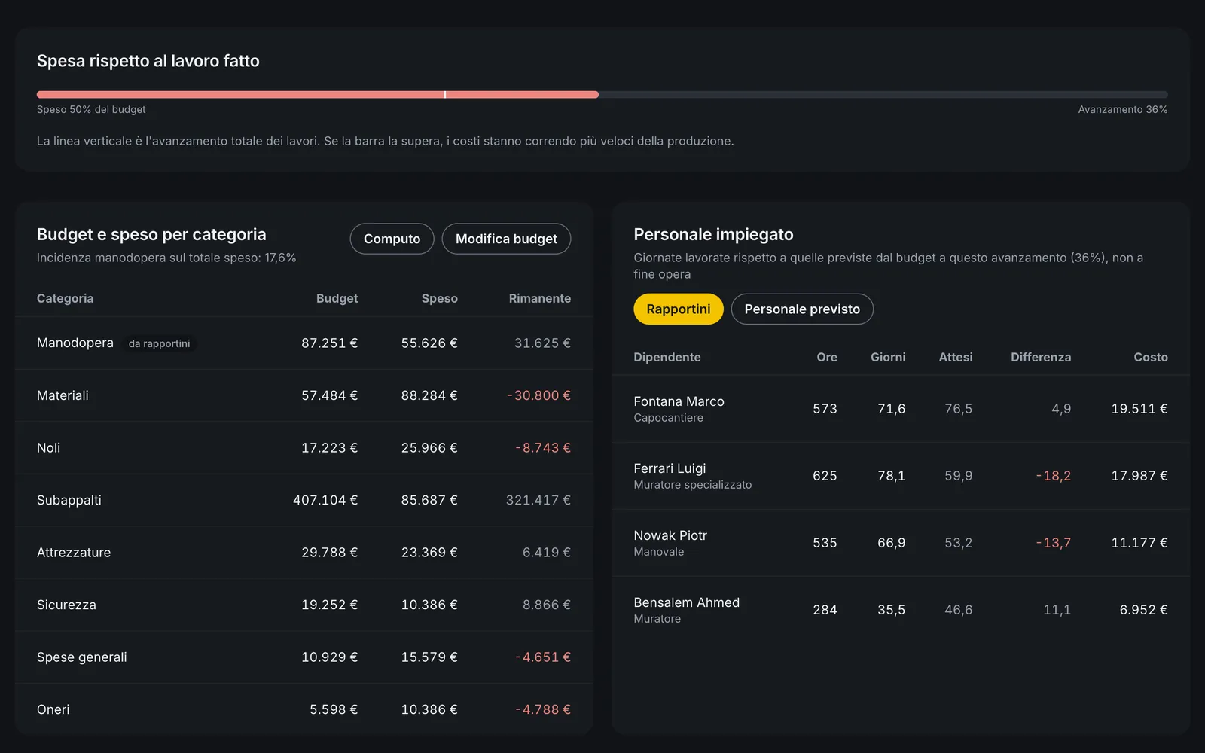Click the Rimanente column header

coord(539,298)
